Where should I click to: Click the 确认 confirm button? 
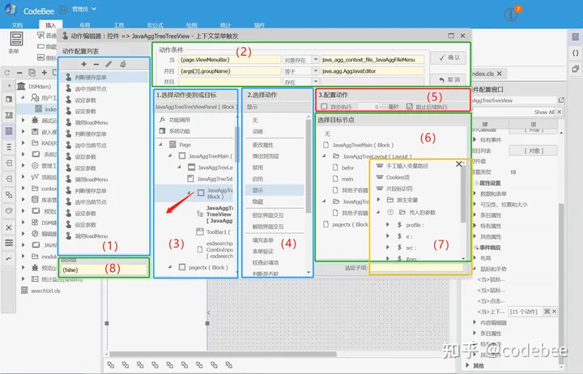[x=448, y=57]
